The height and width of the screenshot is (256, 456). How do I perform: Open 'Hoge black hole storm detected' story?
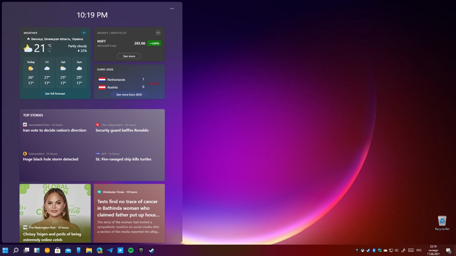click(51, 159)
